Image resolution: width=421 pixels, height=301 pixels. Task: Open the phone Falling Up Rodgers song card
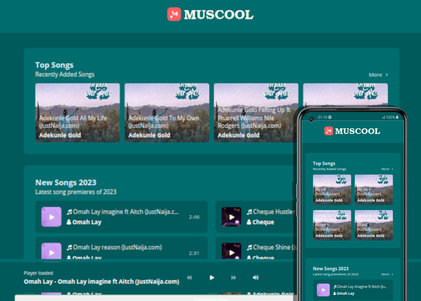coord(332,225)
